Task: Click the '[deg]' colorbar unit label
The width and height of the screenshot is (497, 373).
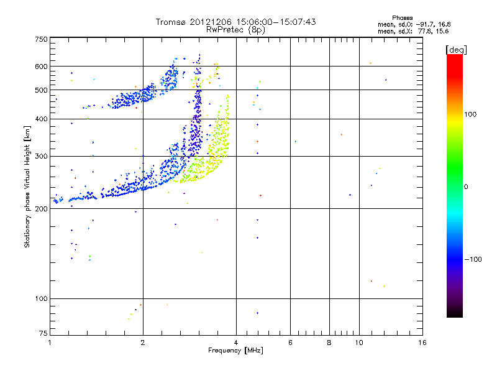Action: coord(456,50)
